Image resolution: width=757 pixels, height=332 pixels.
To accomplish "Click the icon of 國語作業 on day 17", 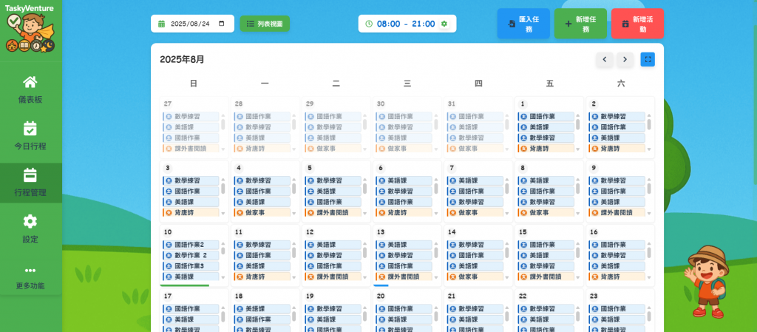I will pos(169,308).
